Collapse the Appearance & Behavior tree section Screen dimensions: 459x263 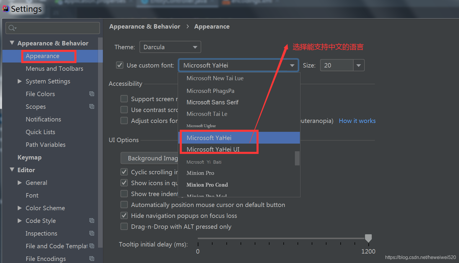point(12,43)
